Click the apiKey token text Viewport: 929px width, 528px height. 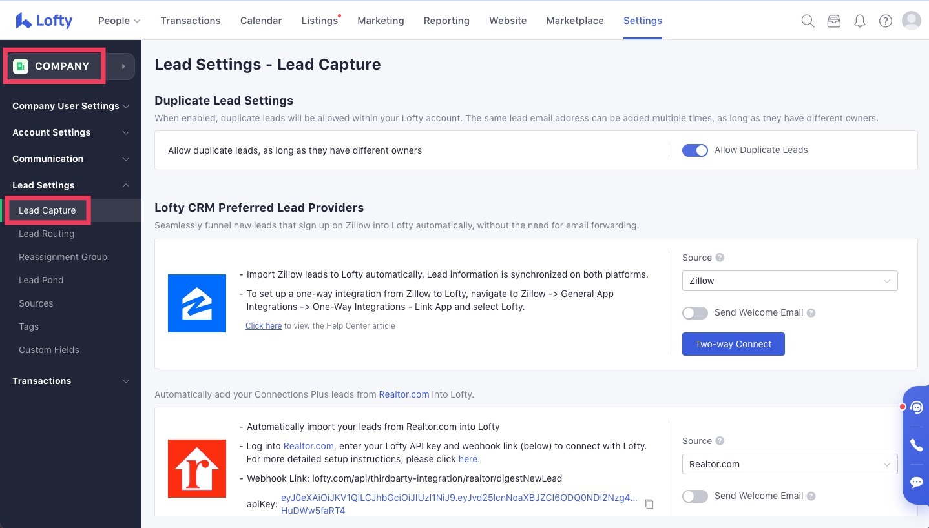coord(459,504)
